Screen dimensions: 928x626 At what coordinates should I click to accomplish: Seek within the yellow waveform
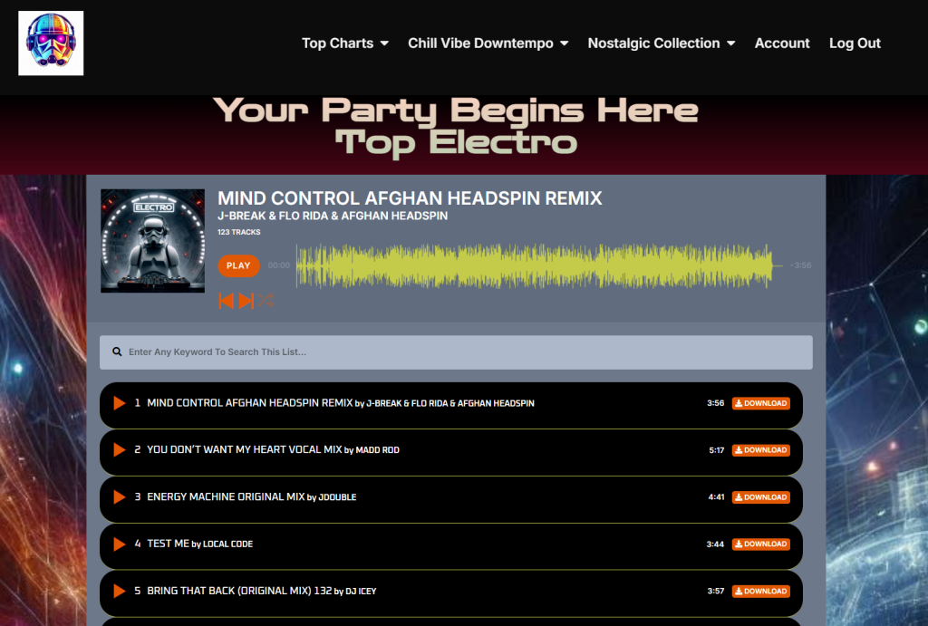(x=535, y=265)
